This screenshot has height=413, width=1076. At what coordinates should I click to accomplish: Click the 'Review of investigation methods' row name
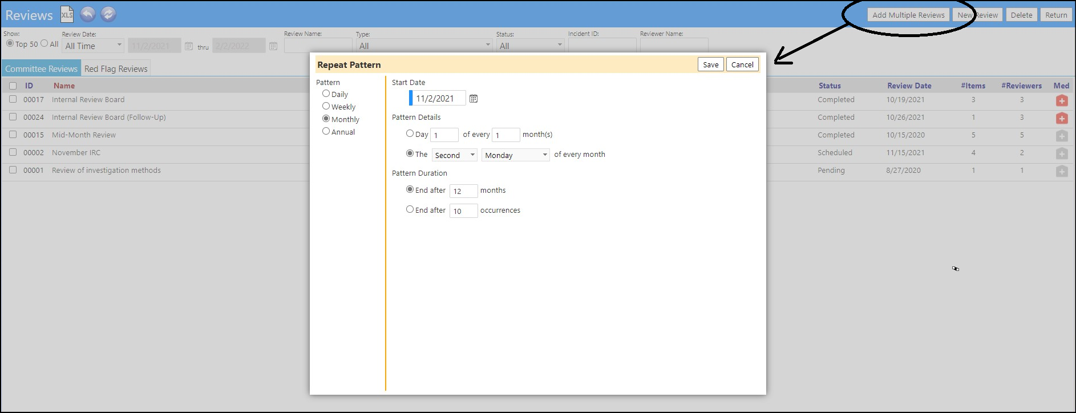coord(106,170)
